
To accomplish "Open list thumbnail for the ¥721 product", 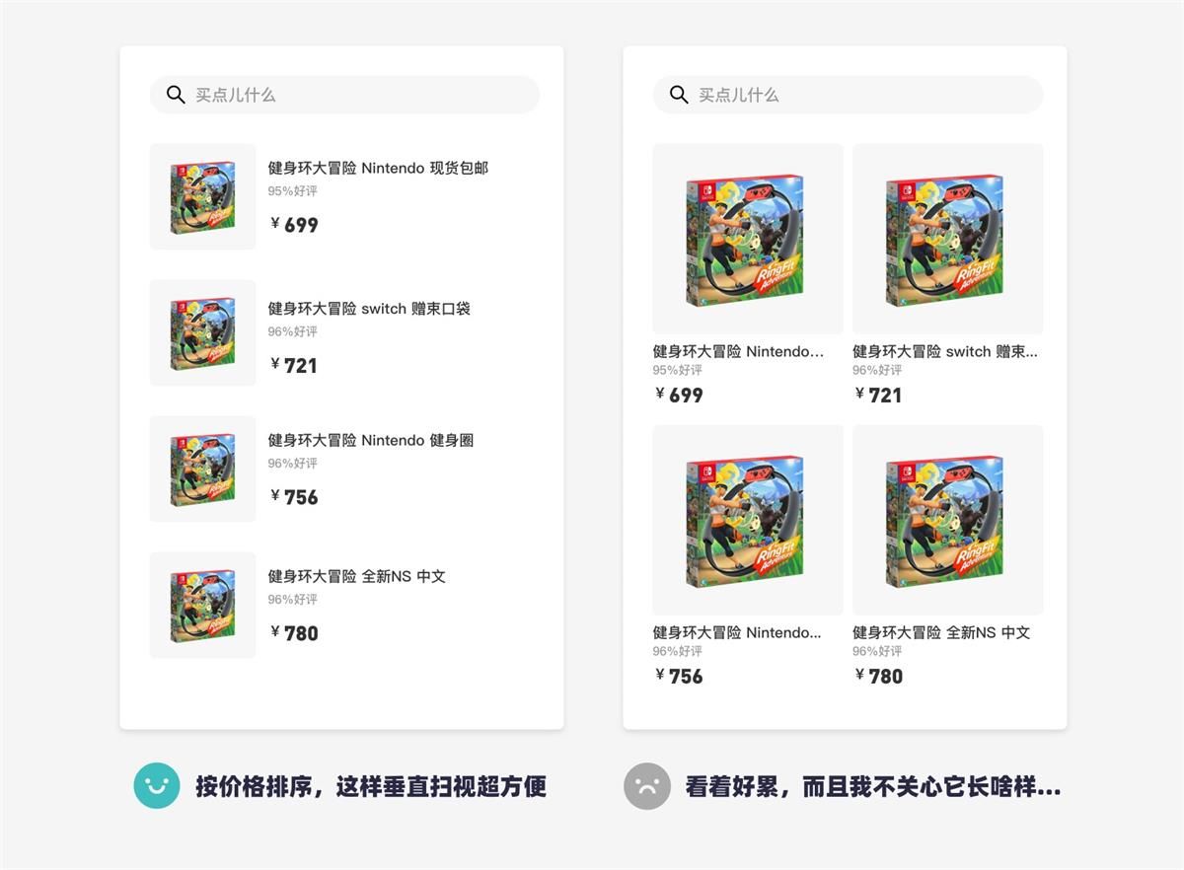I will coord(202,332).
